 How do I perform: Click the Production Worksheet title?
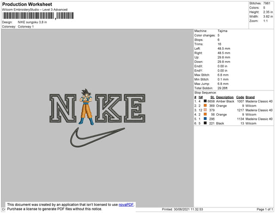(x=27, y=4)
